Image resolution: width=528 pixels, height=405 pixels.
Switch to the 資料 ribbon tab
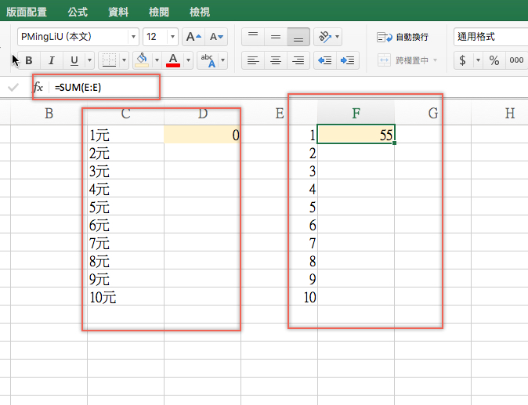point(118,12)
